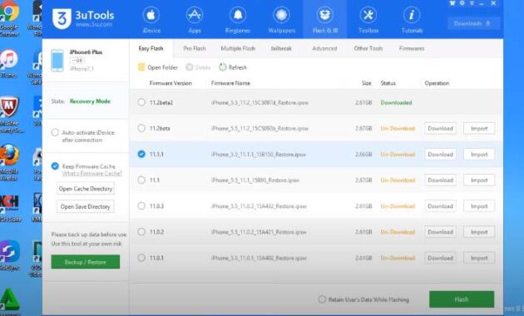The width and height of the screenshot is (524, 316).
Task: Select firmware 11.0.2 radio button
Action: (141, 232)
